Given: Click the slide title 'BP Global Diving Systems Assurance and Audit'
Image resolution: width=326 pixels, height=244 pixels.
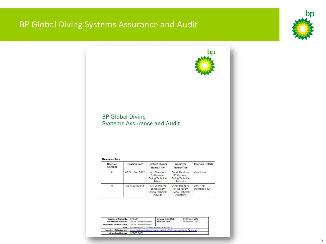Looking at the screenshot, I should 108,24.
